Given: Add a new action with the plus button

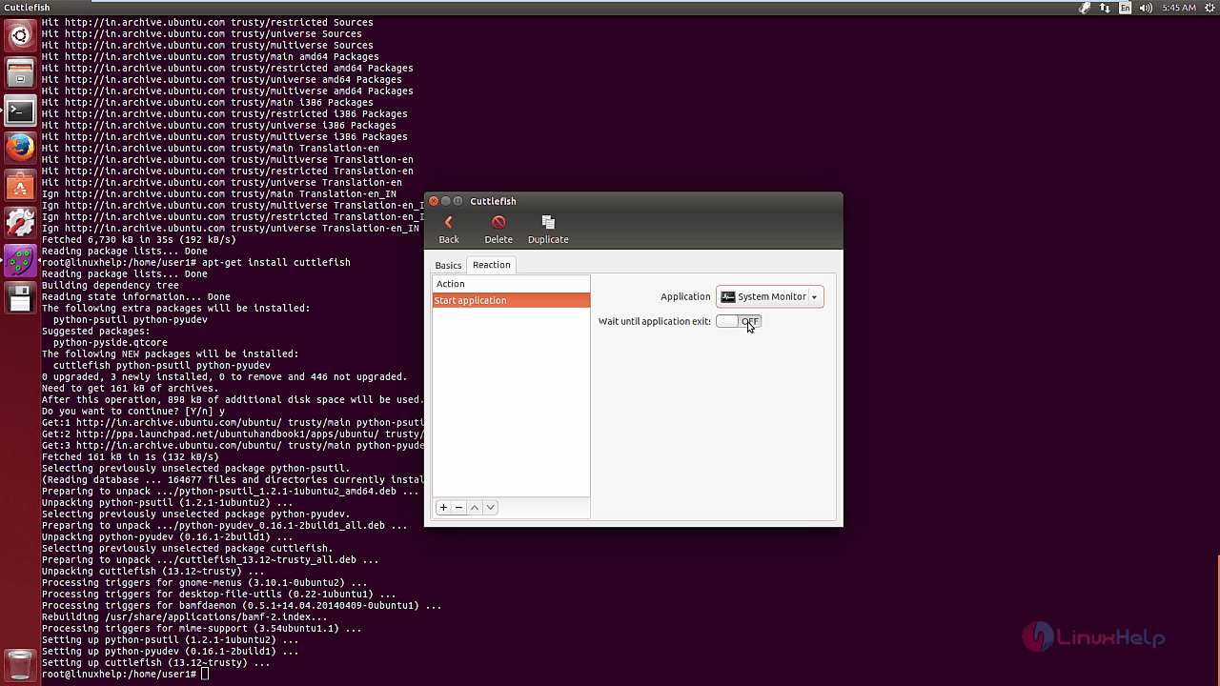Looking at the screenshot, I should [443, 508].
